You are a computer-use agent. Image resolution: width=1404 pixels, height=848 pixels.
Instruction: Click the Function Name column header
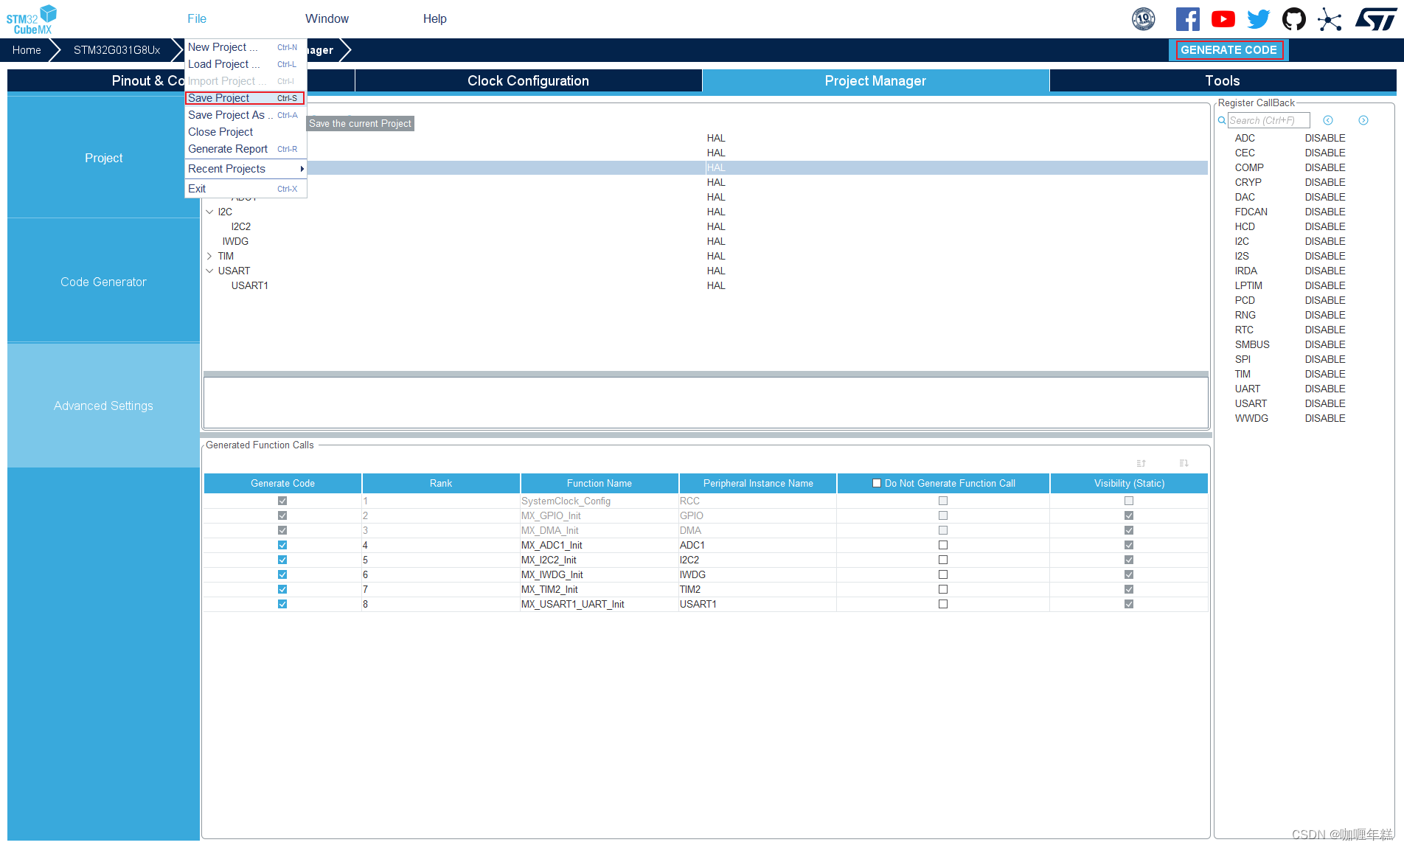[x=600, y=484]
